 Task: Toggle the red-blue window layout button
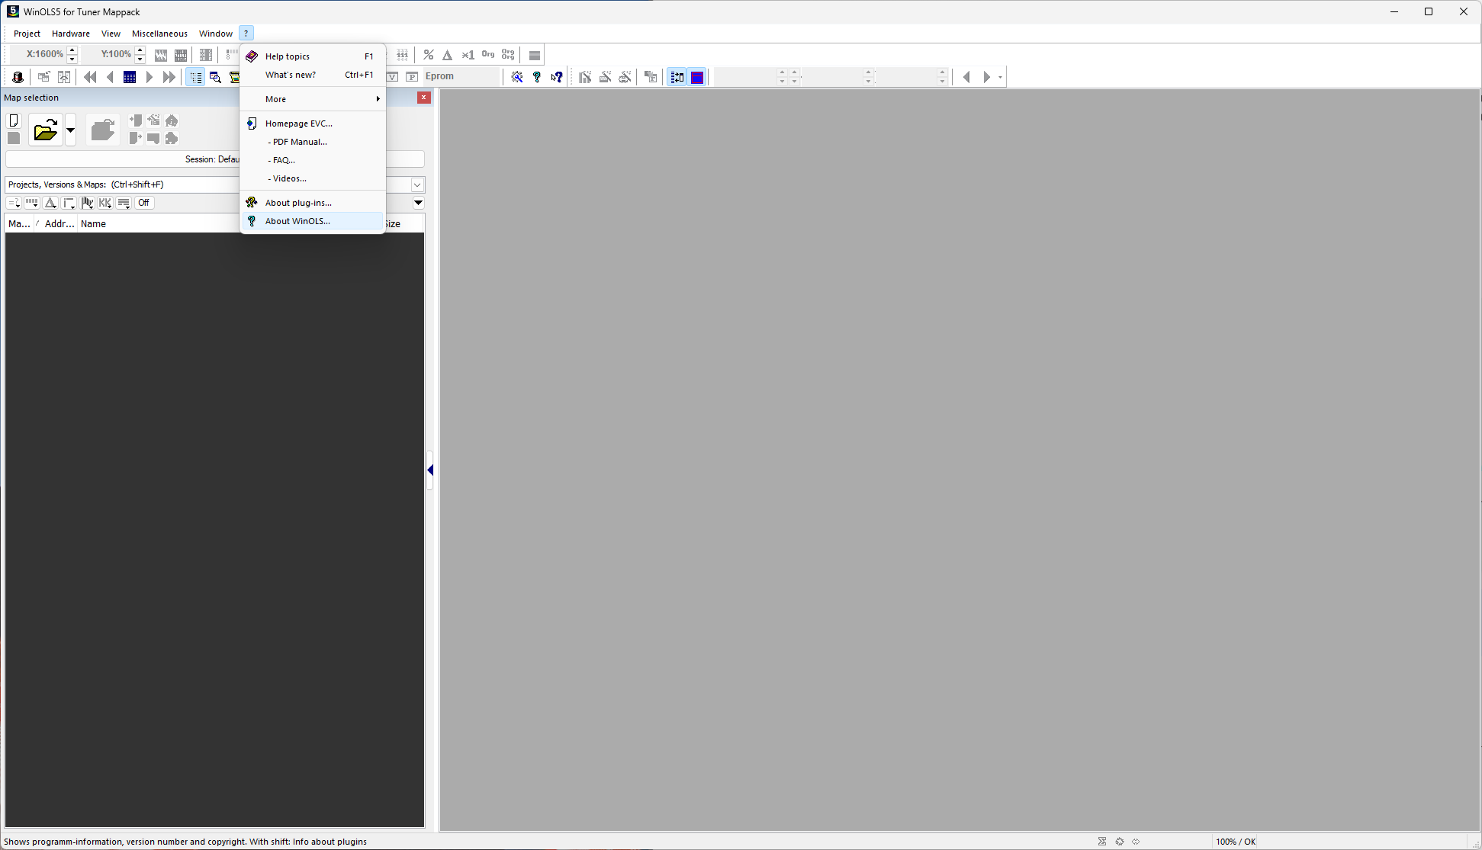tap(697, 77)
